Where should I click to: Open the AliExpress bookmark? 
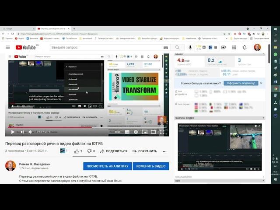tap(50, 38)
